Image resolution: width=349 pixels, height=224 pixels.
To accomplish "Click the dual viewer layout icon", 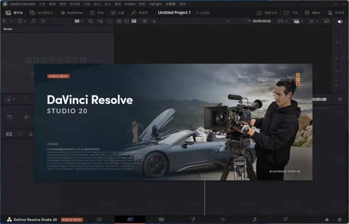I will click(145, 21).
